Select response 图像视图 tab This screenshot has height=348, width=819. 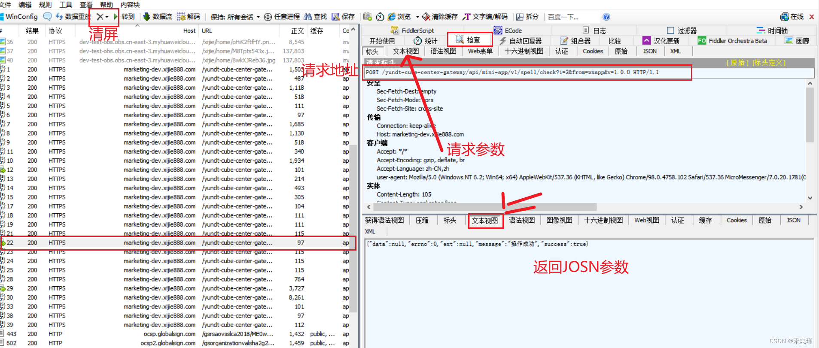pyautogui.click(x=559, y=220)
